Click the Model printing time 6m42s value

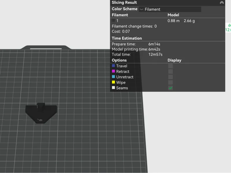tap(154, 49)
